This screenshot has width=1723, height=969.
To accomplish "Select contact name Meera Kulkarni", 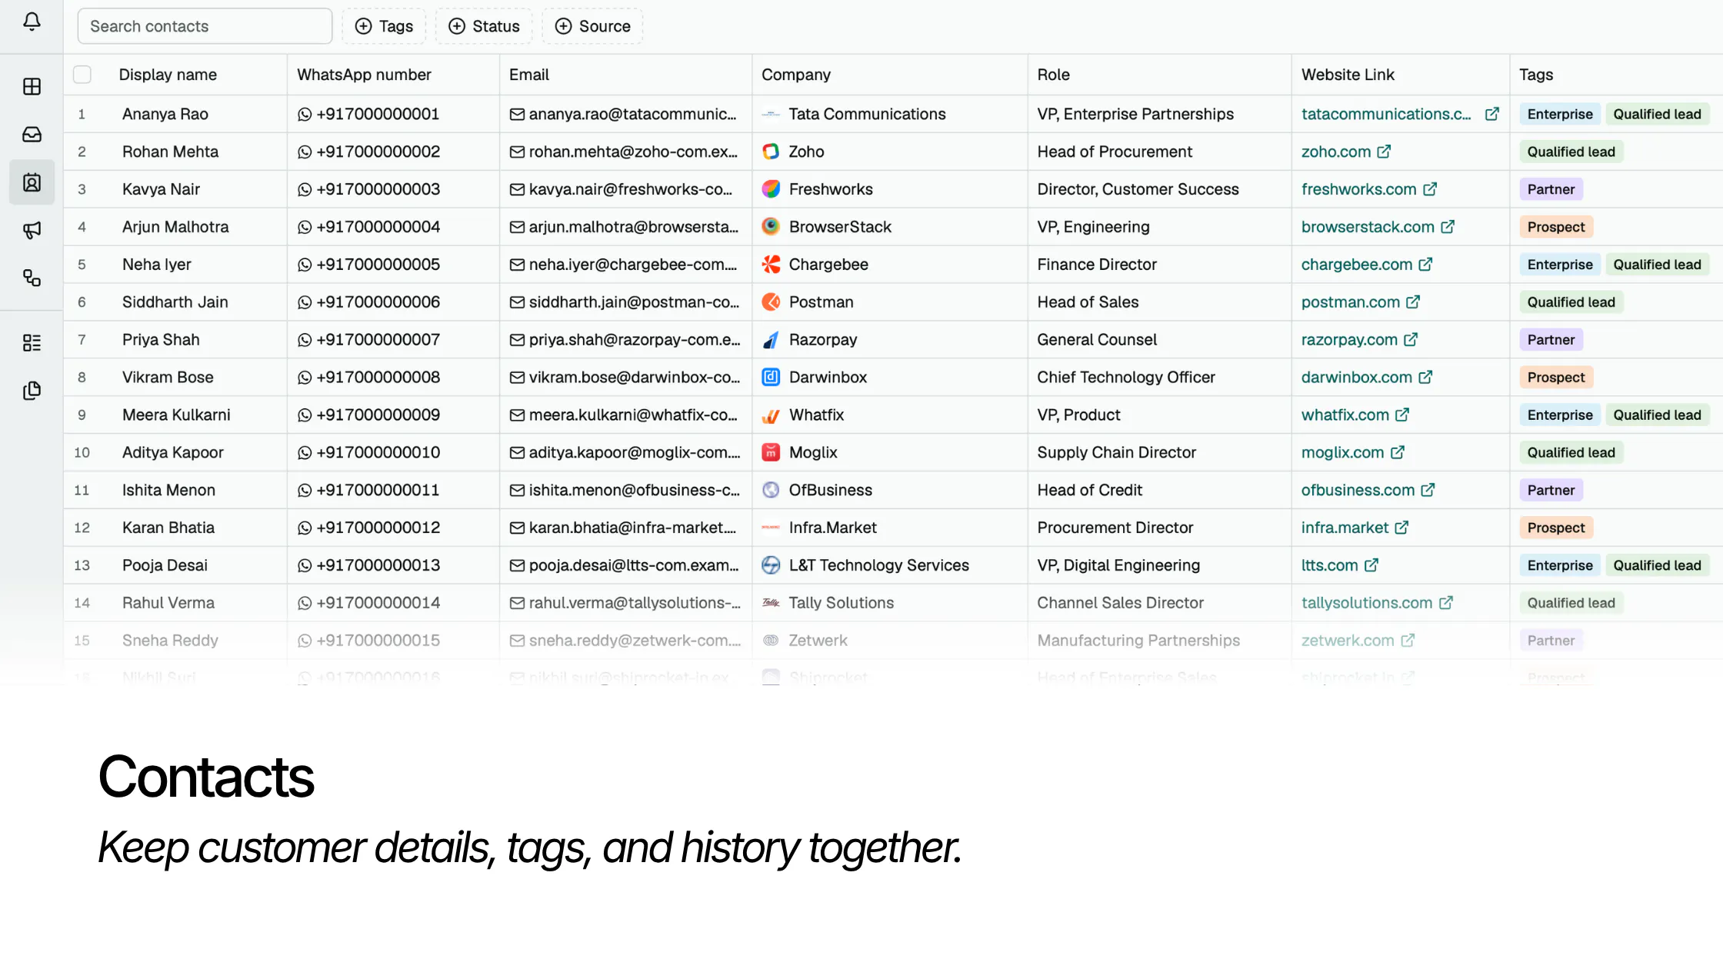I will coord(176,415).
